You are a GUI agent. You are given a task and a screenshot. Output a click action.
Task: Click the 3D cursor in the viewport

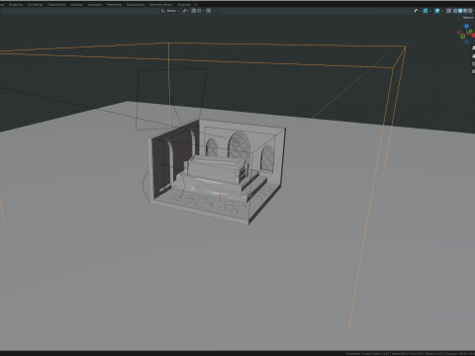point(220,197)
